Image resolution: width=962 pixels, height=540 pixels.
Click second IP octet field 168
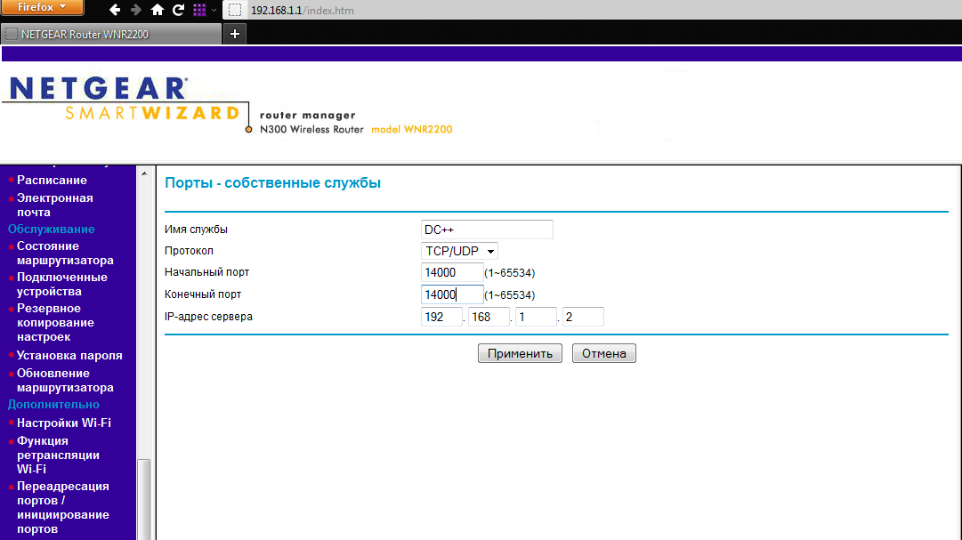click(489, 317)
